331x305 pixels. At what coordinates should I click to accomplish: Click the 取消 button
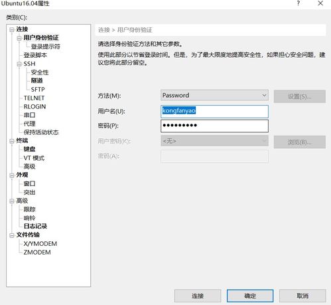(302, 296)
